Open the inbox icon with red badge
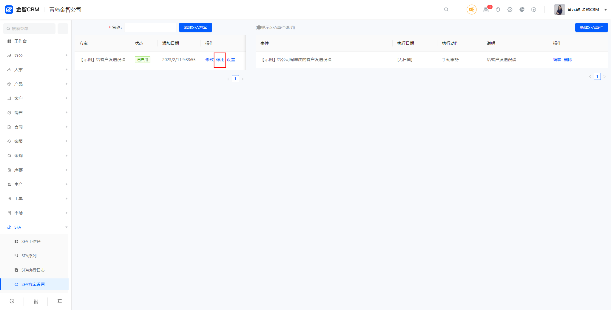 486,10
